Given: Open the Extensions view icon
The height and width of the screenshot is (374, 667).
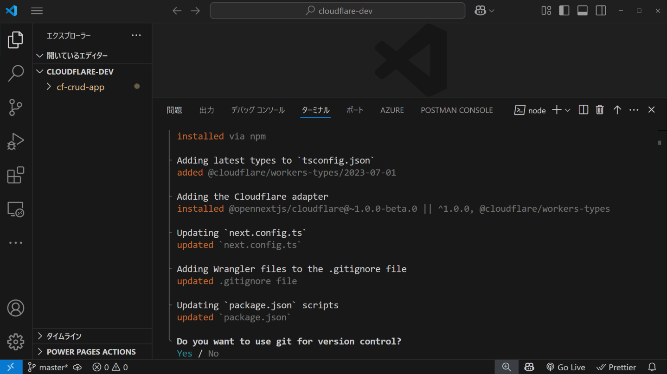Looking at the screenshot, I should click(16, 175).
